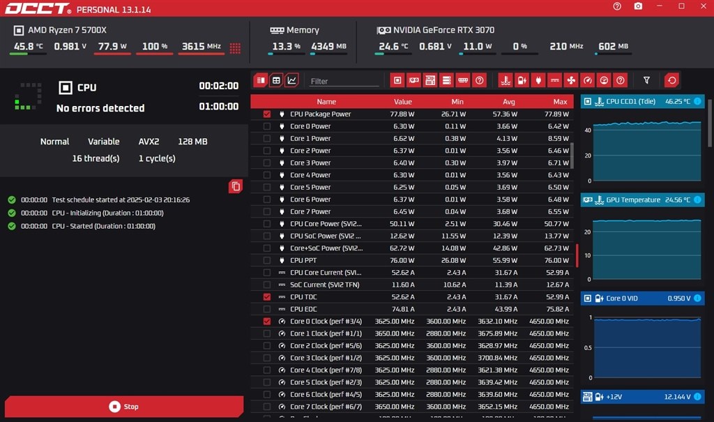The width and height of the screenshot is (714, 422).
Task: Toggle the motherboard sensor source filter
Action: [430, 81]
